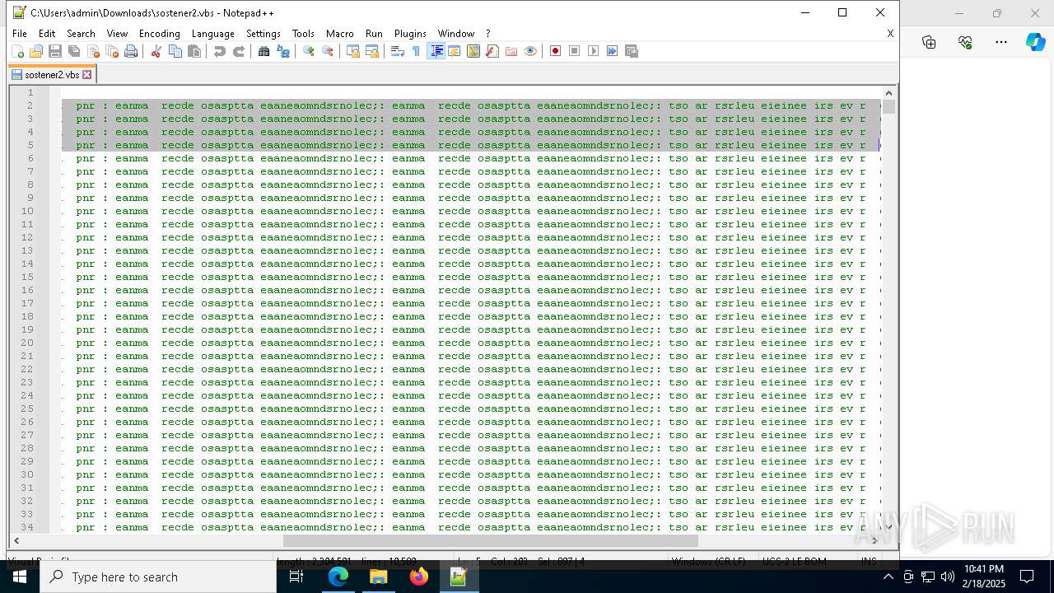1054x593 pixels.
Task: Close document with menu bar X
Action: click(890, 34)
